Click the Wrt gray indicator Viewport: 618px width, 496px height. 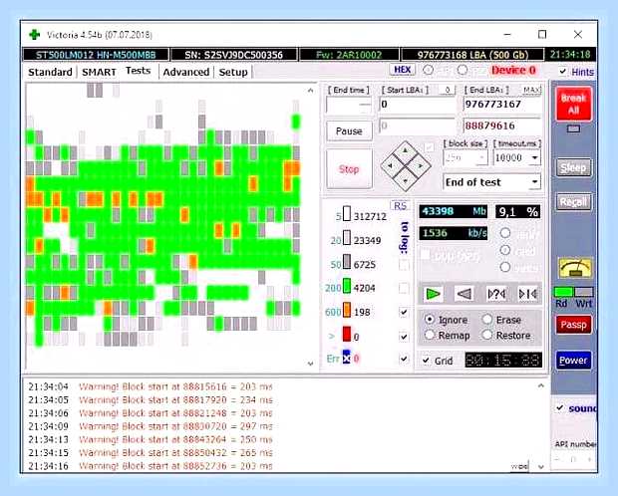pos(584,292)
